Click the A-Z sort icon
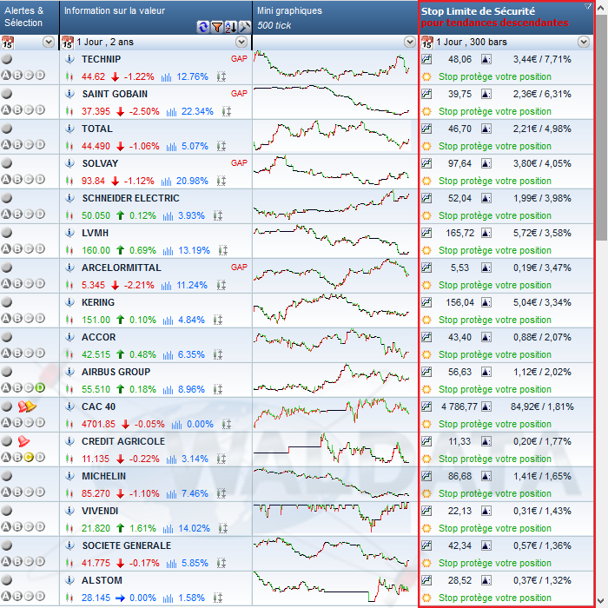The width and height of the screenshot is (608, 608). [231, 27]
